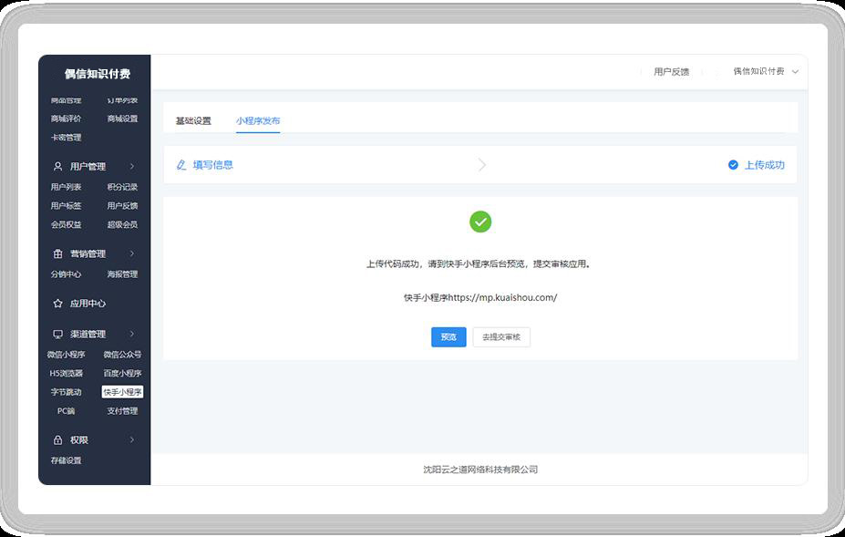The image size is (845, 537).
Task: Select the 小程序发布 tab
Action: [x=258, y=121]
